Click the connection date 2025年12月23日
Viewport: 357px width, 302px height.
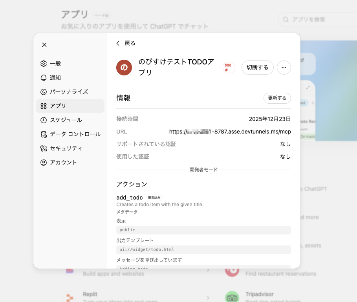270,119
